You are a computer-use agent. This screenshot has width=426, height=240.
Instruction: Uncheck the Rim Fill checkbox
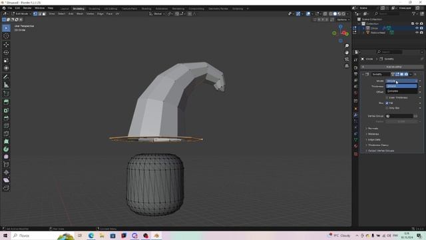click(387, 103)
